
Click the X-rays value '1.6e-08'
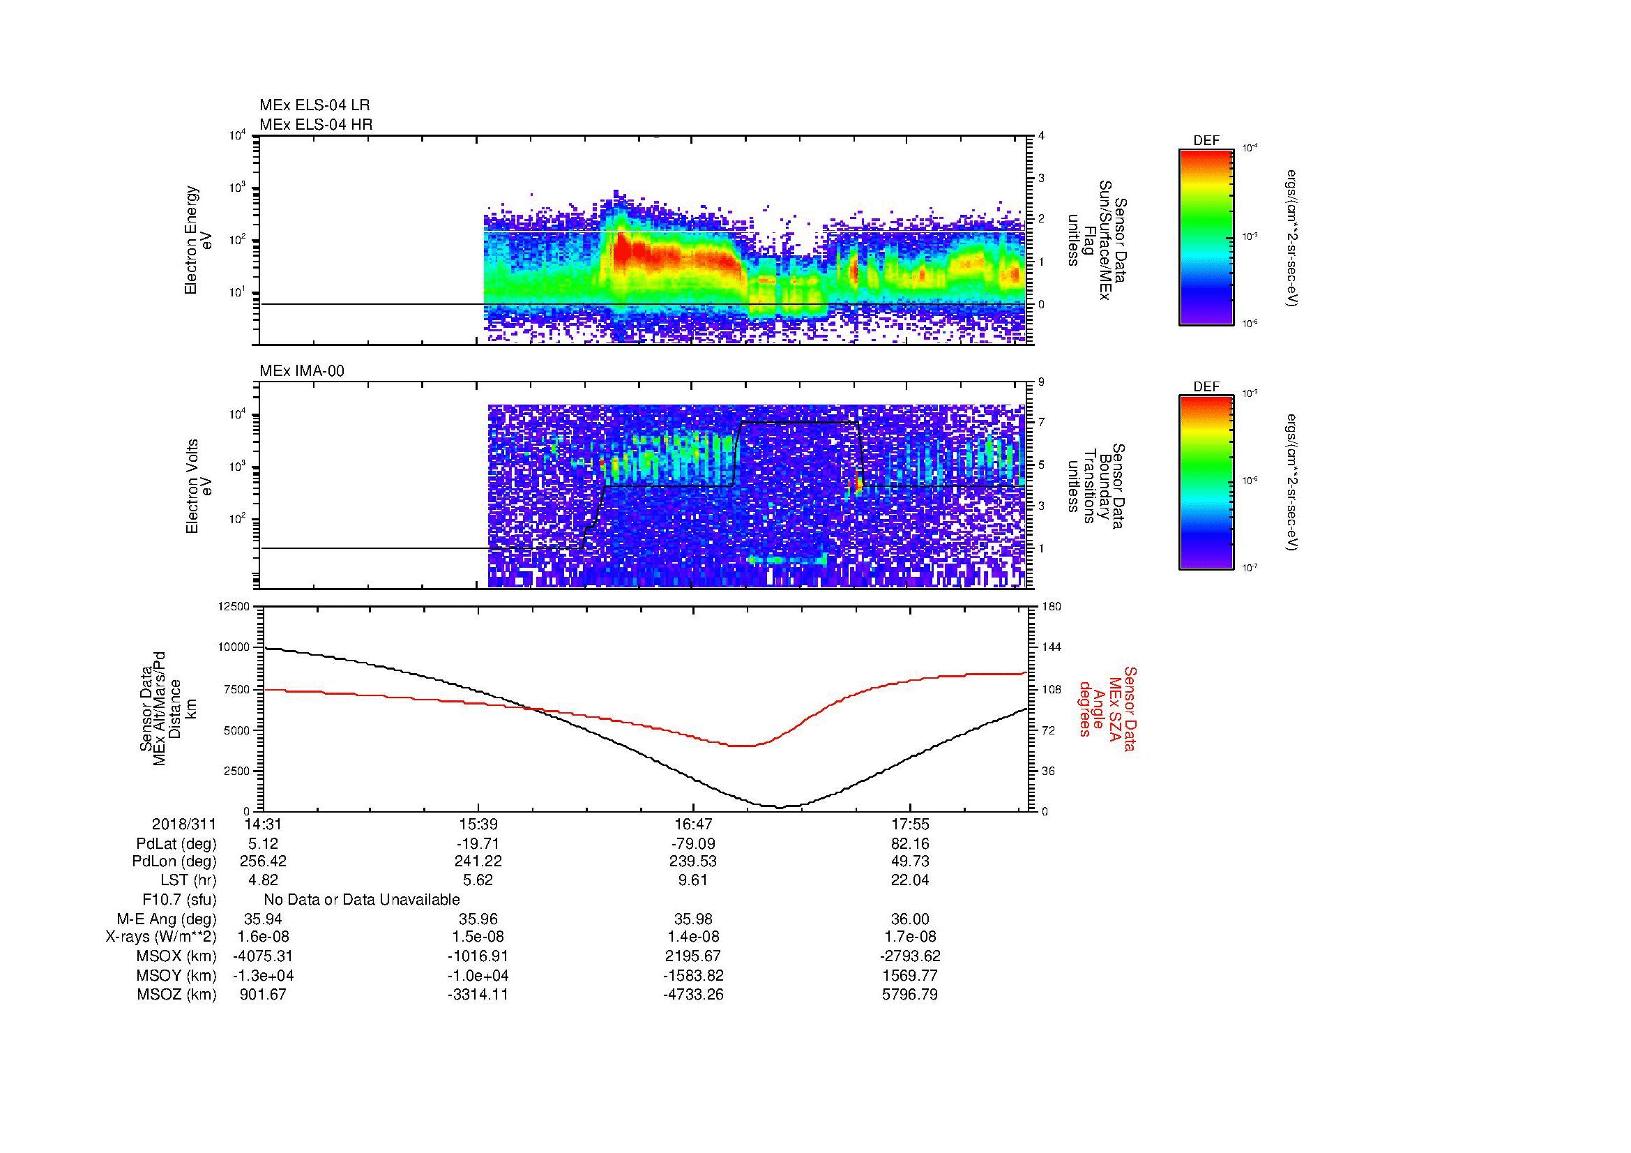[262, 937]
